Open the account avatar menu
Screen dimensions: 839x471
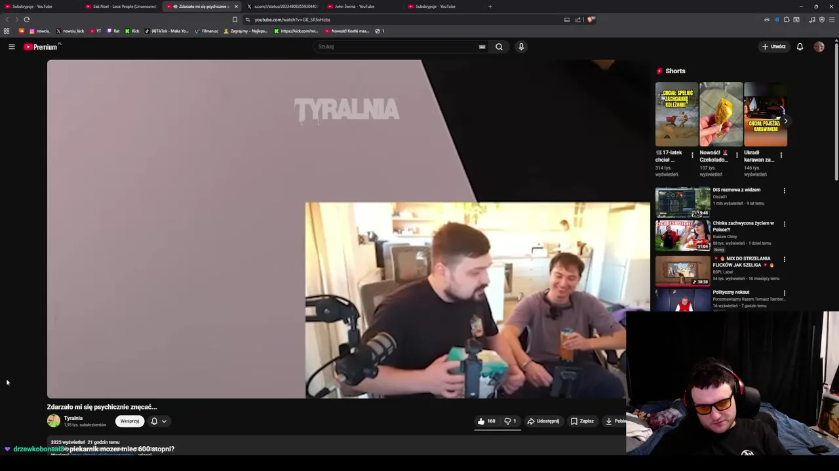pyautogui.click(x=819, y=46)
